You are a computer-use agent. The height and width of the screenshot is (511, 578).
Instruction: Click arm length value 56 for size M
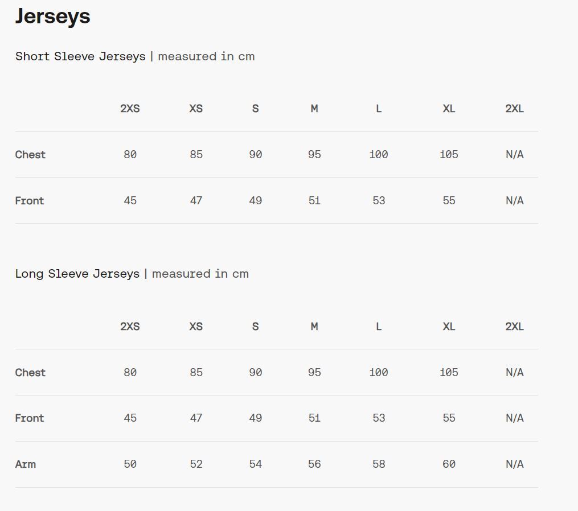pos(314,464)
